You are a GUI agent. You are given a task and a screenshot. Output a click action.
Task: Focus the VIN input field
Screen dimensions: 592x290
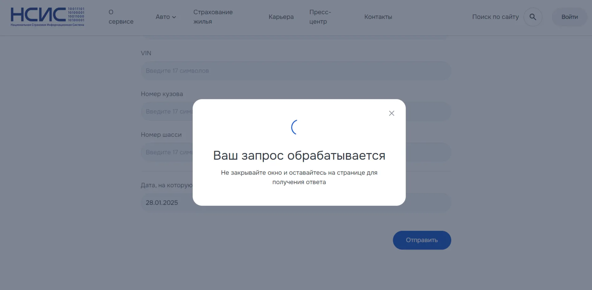(296, 71)
